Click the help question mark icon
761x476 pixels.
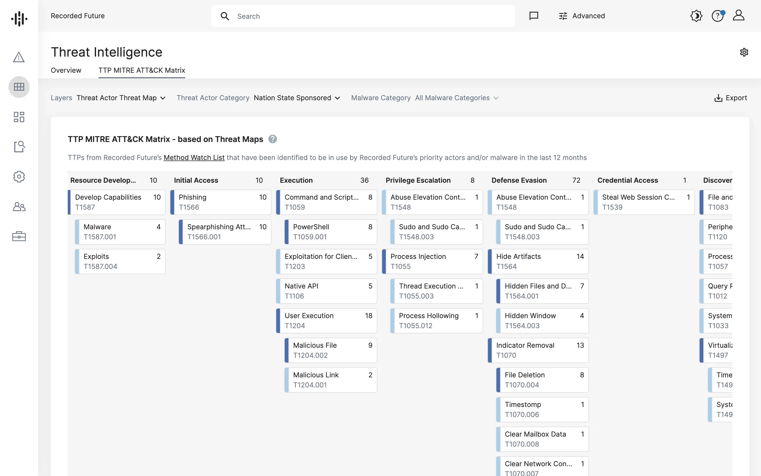click(x=717, y=15)
